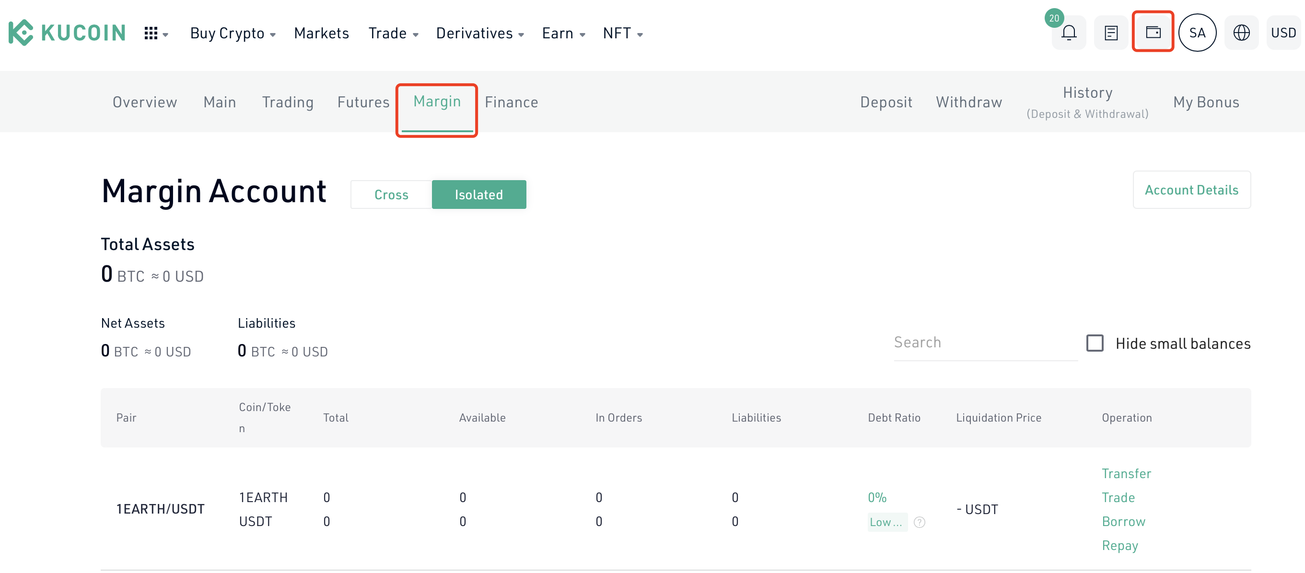1305x573 pixels.
Task: Switch to the Futures account tab
Action: coord(363,102)
